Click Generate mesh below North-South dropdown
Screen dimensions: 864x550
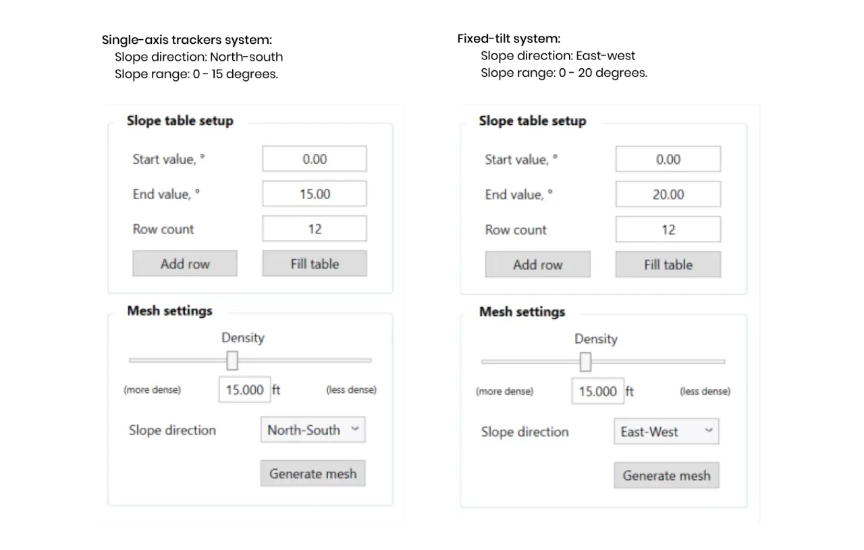313,474
